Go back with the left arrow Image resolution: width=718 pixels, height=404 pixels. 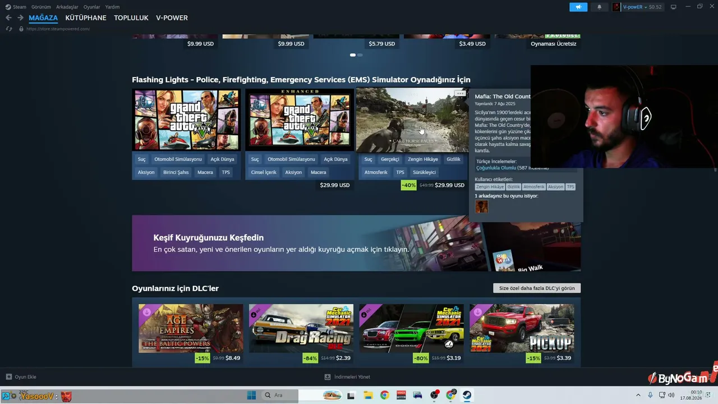tap(8, 18)
